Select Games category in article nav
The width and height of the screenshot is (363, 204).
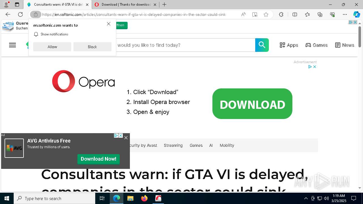[x=196, y=145]
